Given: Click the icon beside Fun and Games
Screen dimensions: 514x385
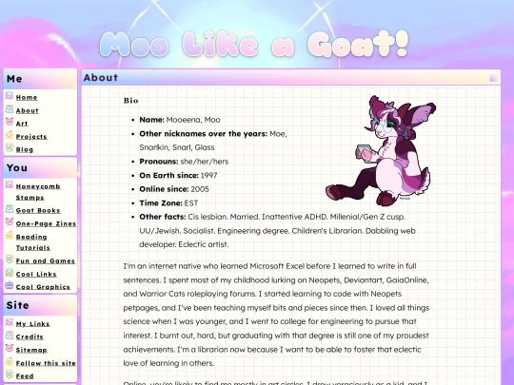Looking at the screenshot, I should [10, 260].
